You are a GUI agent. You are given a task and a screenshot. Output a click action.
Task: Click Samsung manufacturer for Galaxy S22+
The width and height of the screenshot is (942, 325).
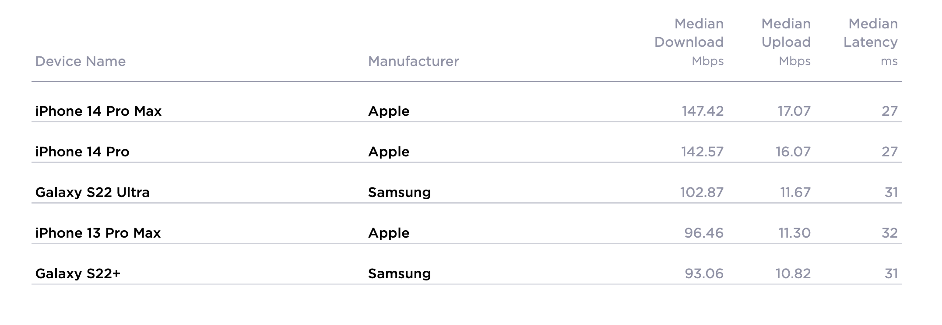pos(399,273)
